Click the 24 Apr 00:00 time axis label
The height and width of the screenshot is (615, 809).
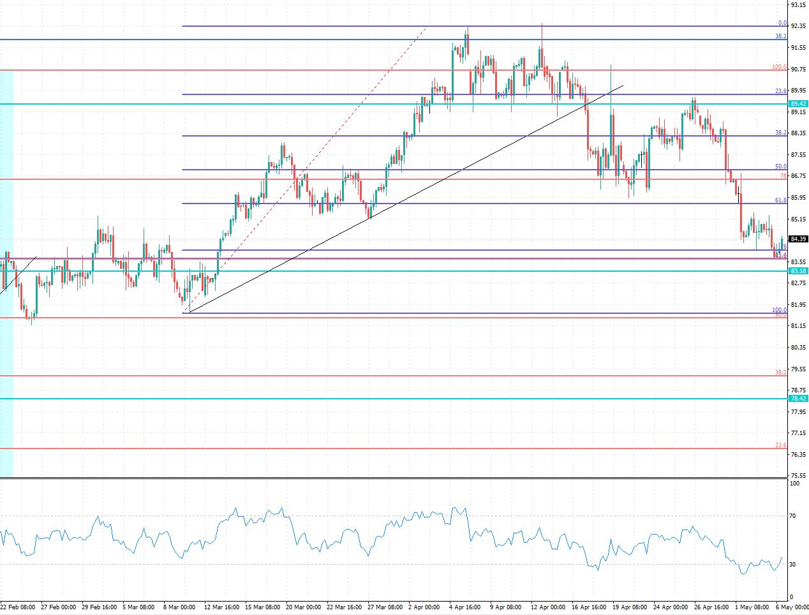click(670, 607)
